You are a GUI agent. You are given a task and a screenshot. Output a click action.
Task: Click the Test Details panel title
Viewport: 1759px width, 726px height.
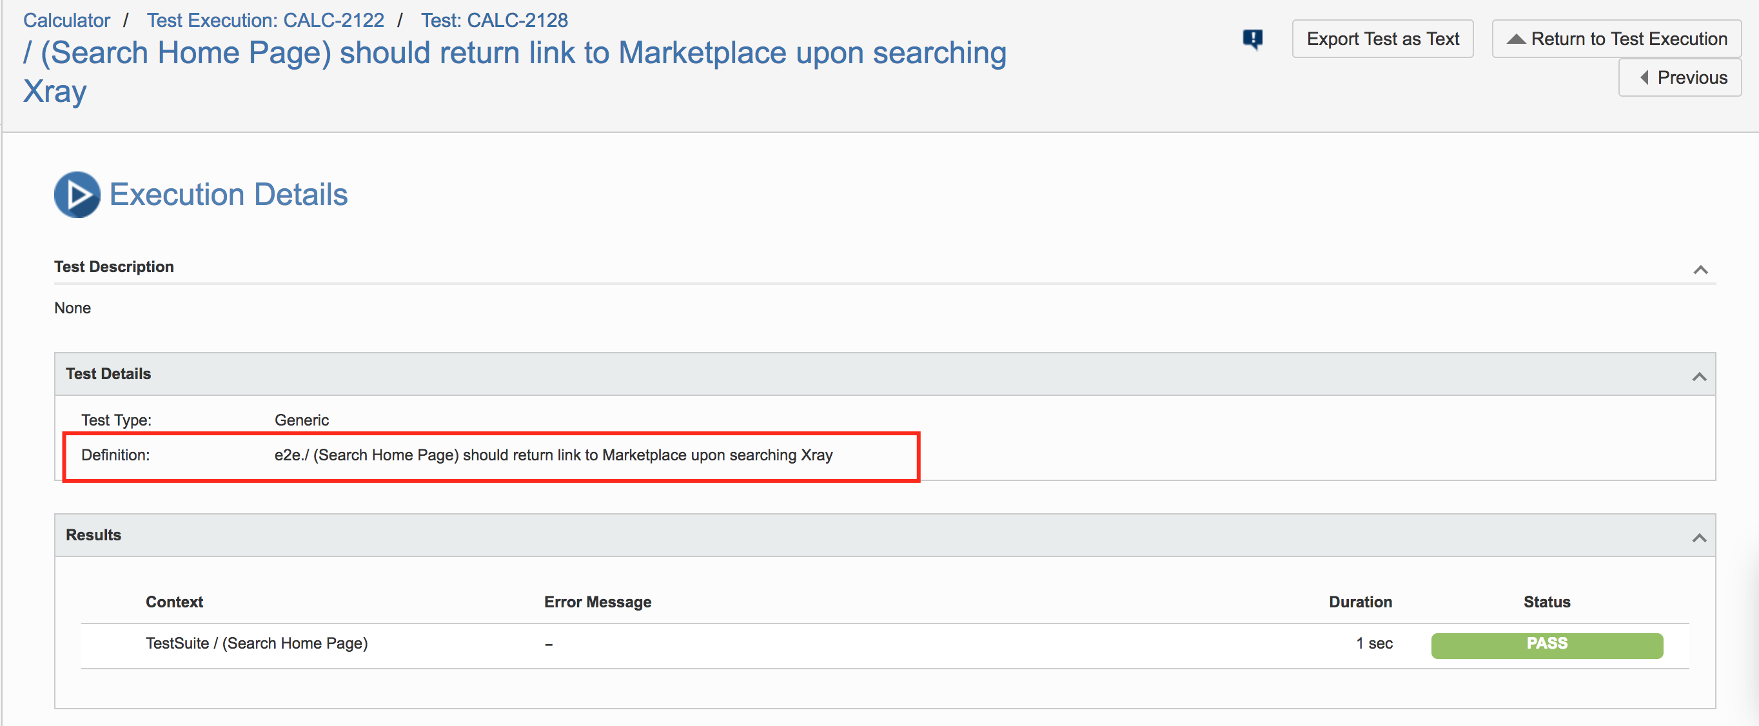pos(108,373)
